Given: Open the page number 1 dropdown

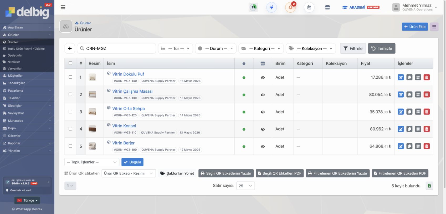Looking at the screenshot, I should pos(70,186).
